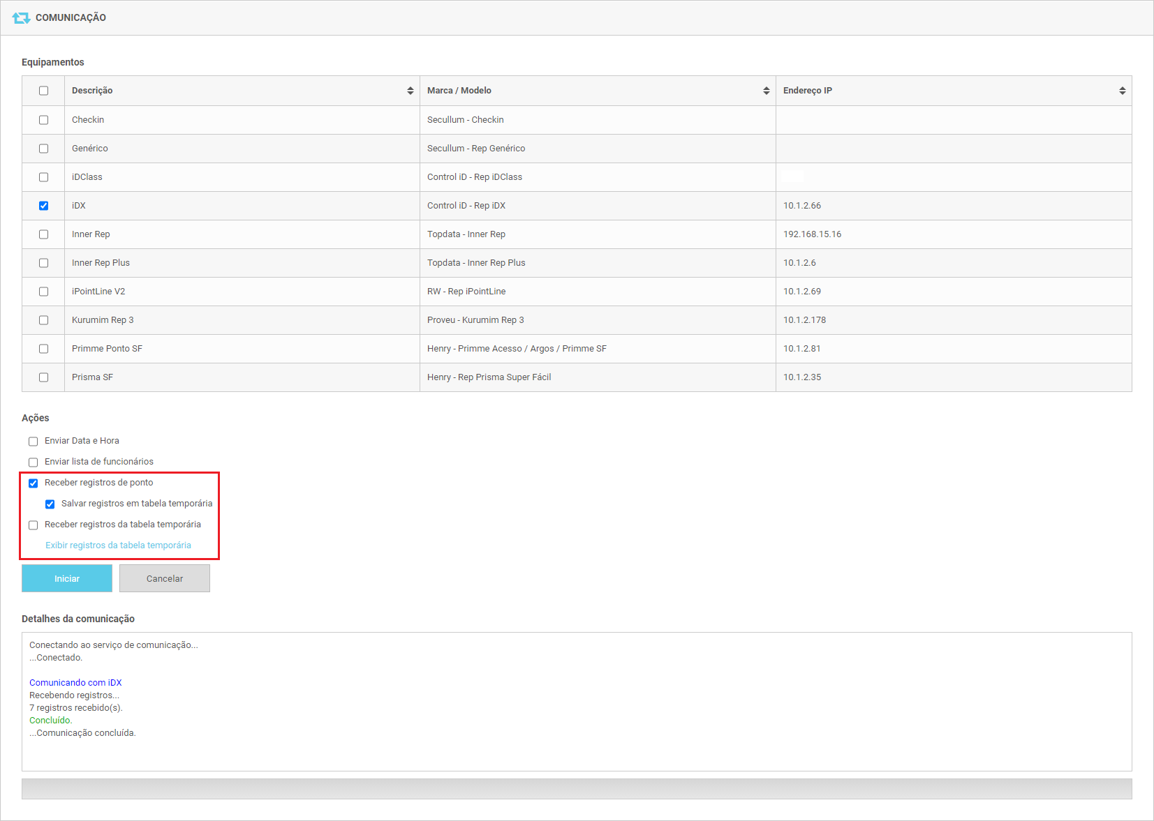Check the Checkin equipment checkbox
Image resolution: width=1154 pixels, height=821 pixels.
[x=43, y=120]
